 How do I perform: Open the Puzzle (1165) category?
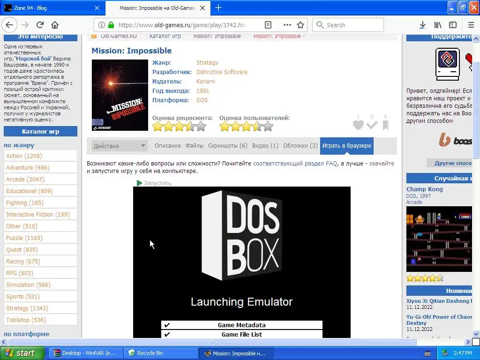[x=24, y=238]
